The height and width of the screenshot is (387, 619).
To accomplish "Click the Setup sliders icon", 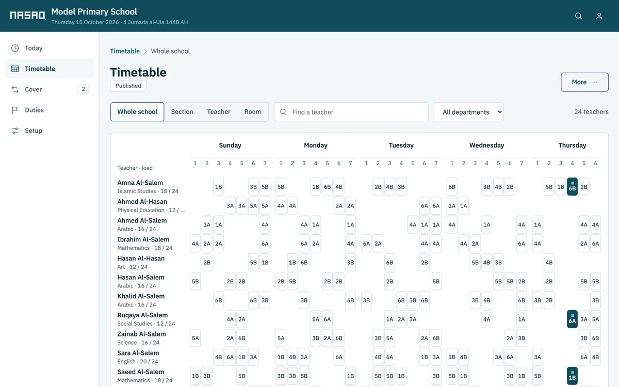I will (x=15, y=131).
